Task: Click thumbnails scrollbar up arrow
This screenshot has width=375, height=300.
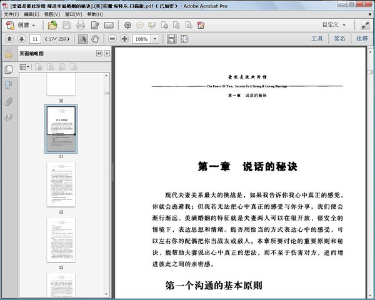Action: click(x=106, y=76)
